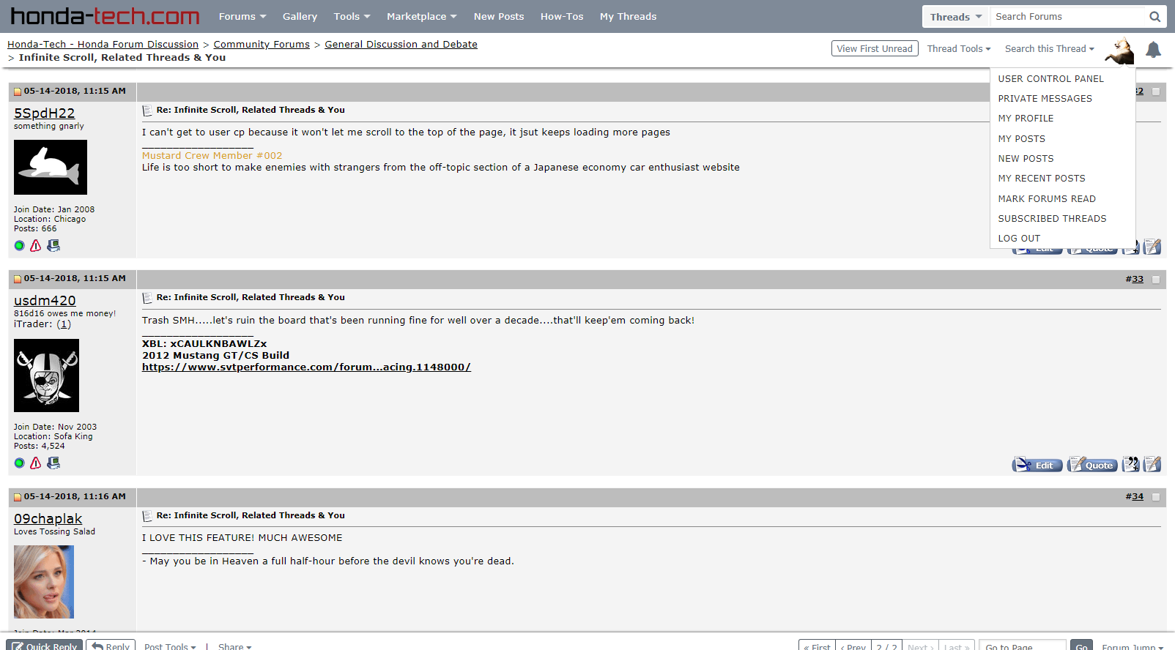Choose Log Out in the user menu
Screen dimensions: 1175x650
(1019, 239)
